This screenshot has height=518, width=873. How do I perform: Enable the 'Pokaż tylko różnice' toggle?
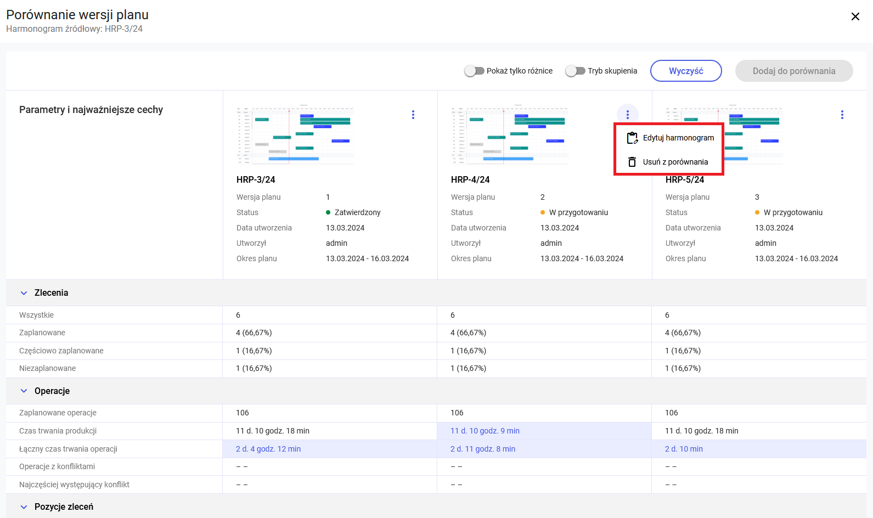coord(474,71)
